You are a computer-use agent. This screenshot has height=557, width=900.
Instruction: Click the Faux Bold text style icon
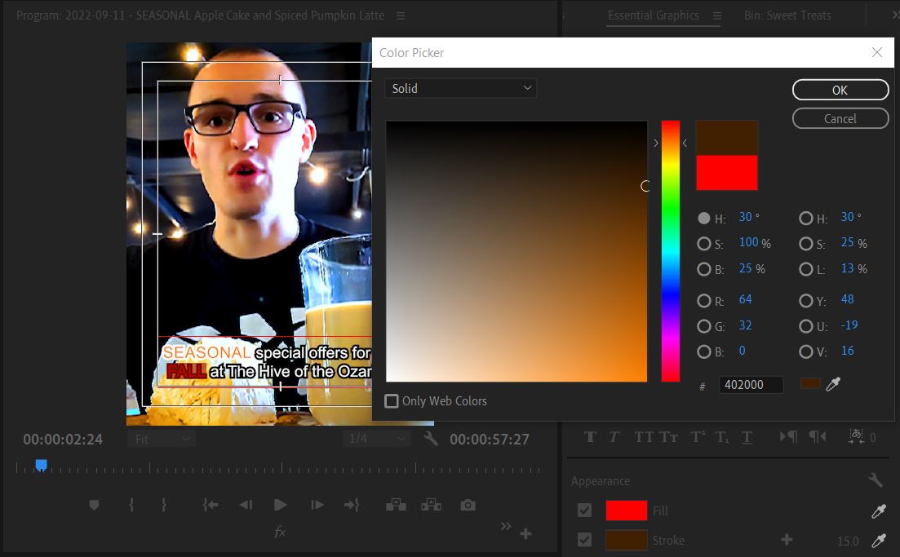pos(590,437)
